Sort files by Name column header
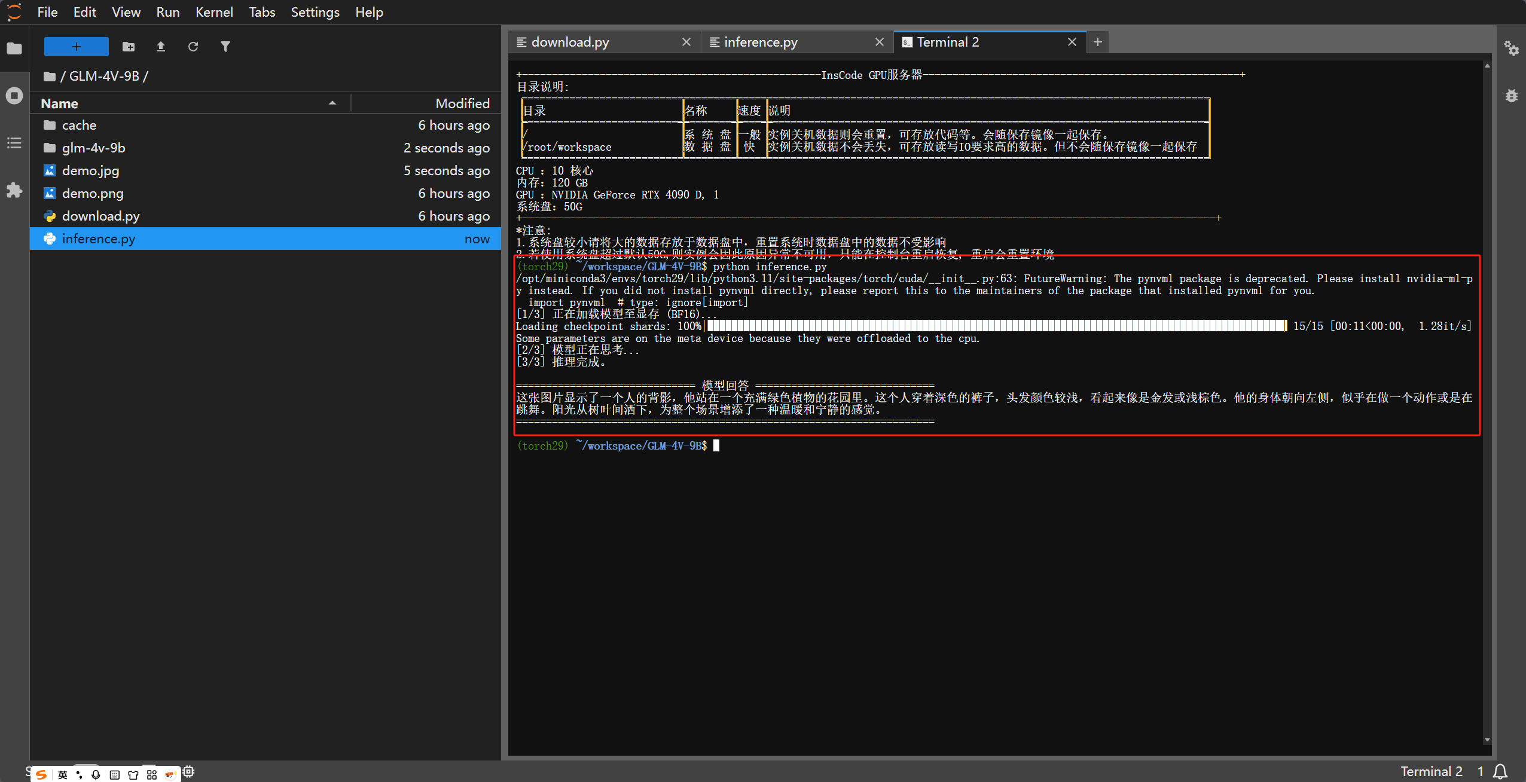This screenshot has width=1526, height=782. (60, 103)
